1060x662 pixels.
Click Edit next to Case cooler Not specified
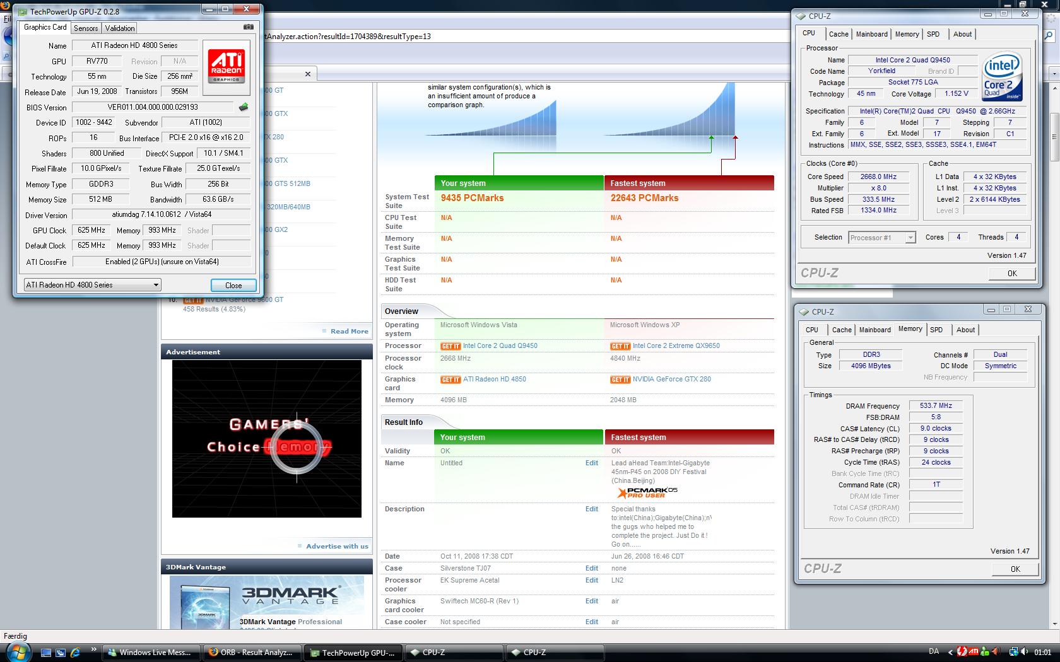[x=591, y=622]
